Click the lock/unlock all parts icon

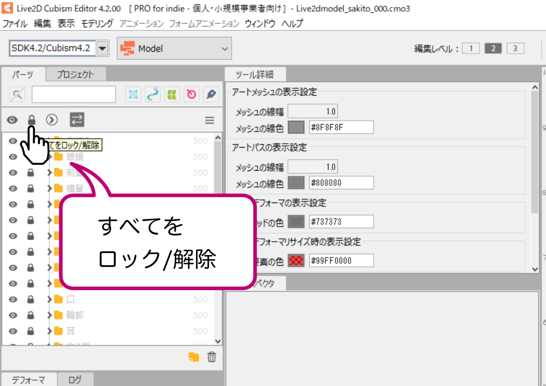[31, 120]
